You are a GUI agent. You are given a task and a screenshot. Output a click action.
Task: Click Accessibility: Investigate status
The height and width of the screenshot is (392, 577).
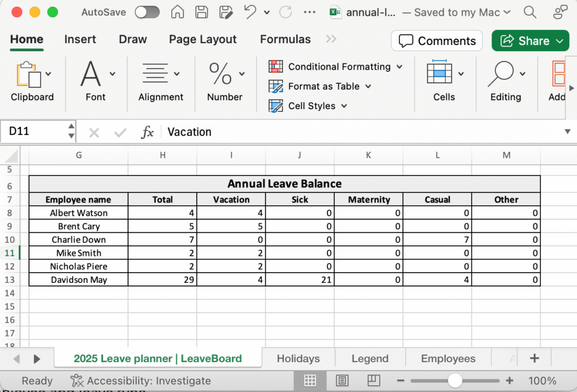[140, 381]
